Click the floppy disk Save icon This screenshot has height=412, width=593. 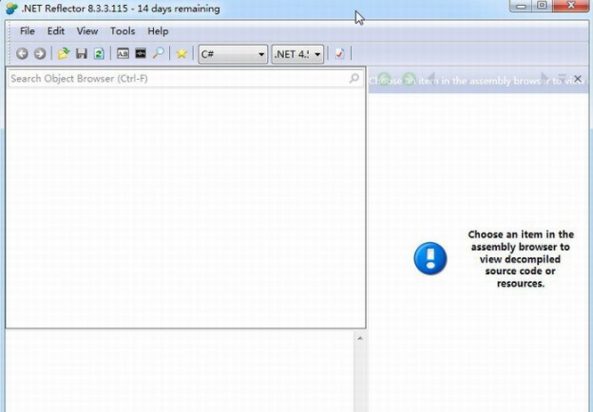pos(82,53)
